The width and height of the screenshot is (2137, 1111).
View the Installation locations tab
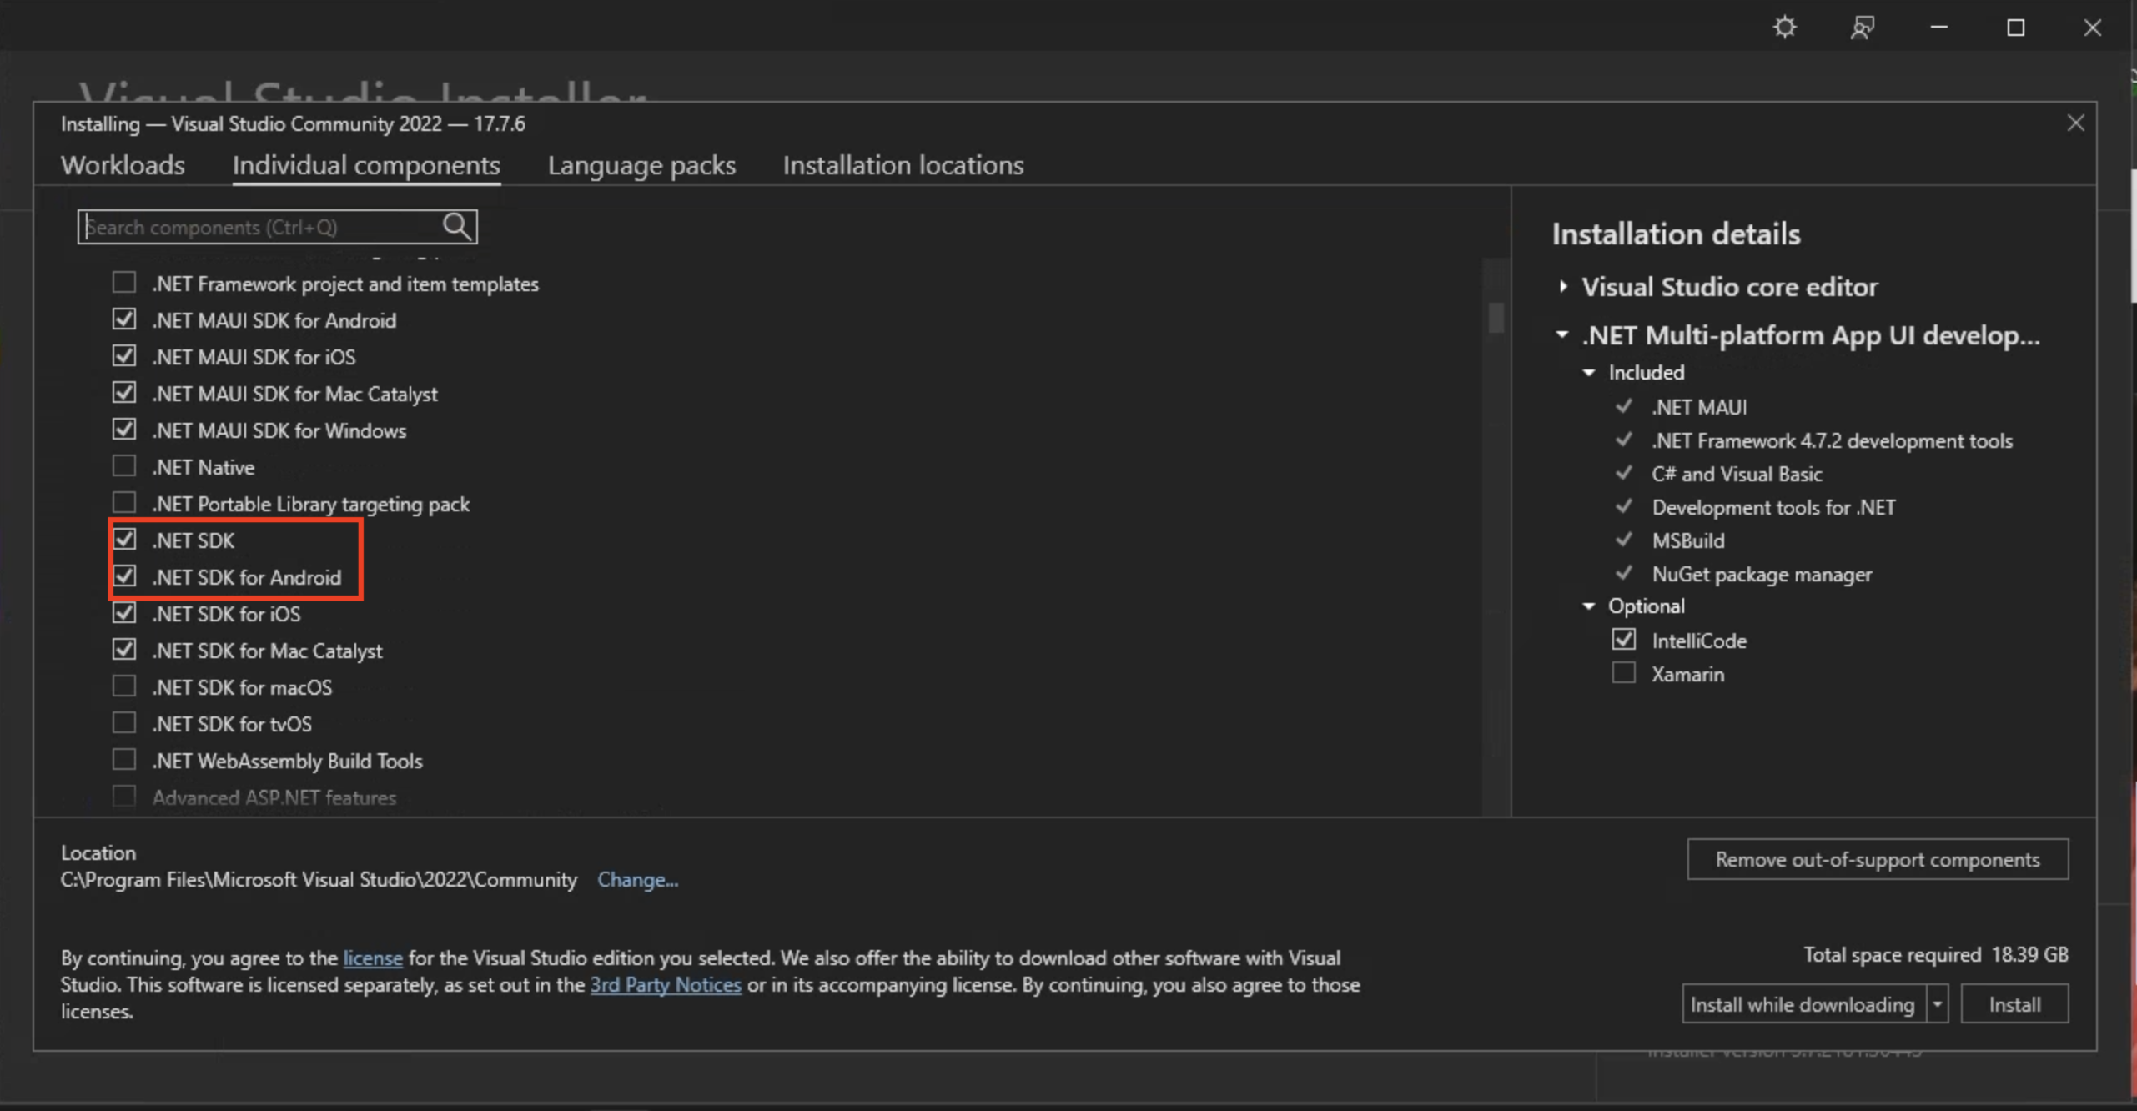[903, 165]
